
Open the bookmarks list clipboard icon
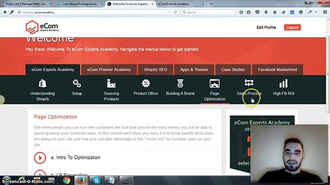coord(249,12)
